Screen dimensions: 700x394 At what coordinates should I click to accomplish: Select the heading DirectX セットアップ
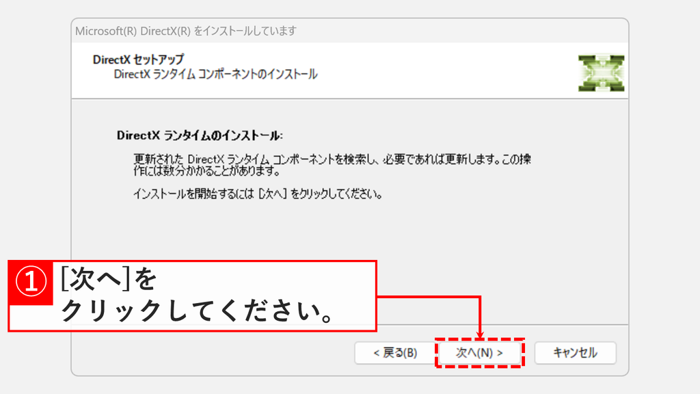tap(138, 60)
